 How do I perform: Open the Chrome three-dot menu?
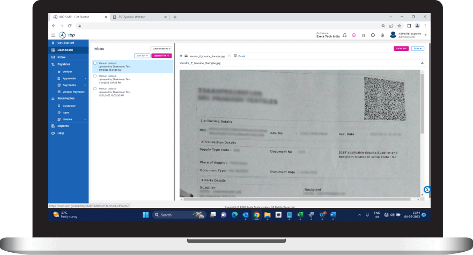pos(425,26)
